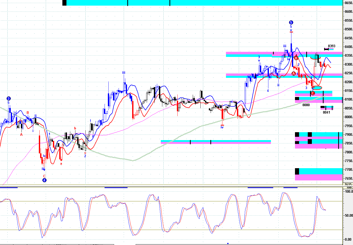The height and width of the screenshot is (245, 353).
Task: Click the 8300 price axis label
Action: (349, 64)
